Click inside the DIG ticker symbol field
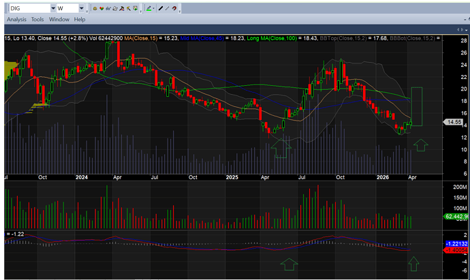This screenshot has height=280, width=470. [27, 9]
